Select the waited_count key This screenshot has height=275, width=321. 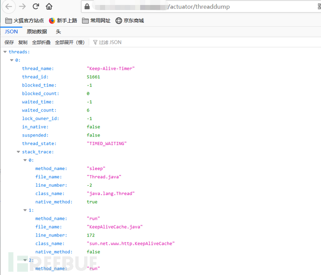[39, 111]
